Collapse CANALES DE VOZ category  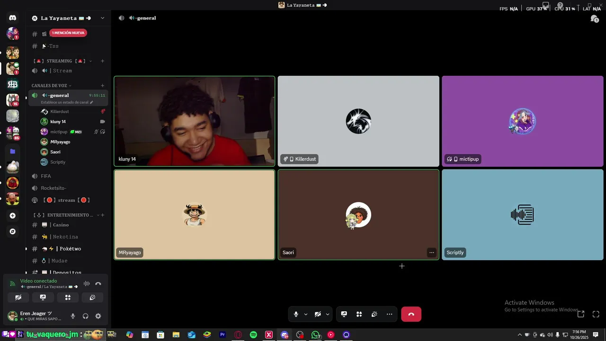[51, 86]
